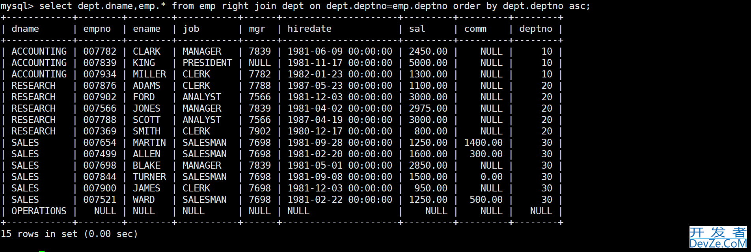Select the employee name TURNER
Viewport: 751px width, 252px height.
149,177
